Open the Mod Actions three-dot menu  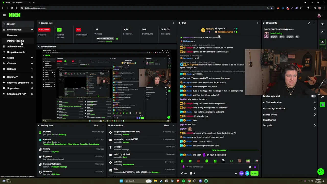click(173, 125)
